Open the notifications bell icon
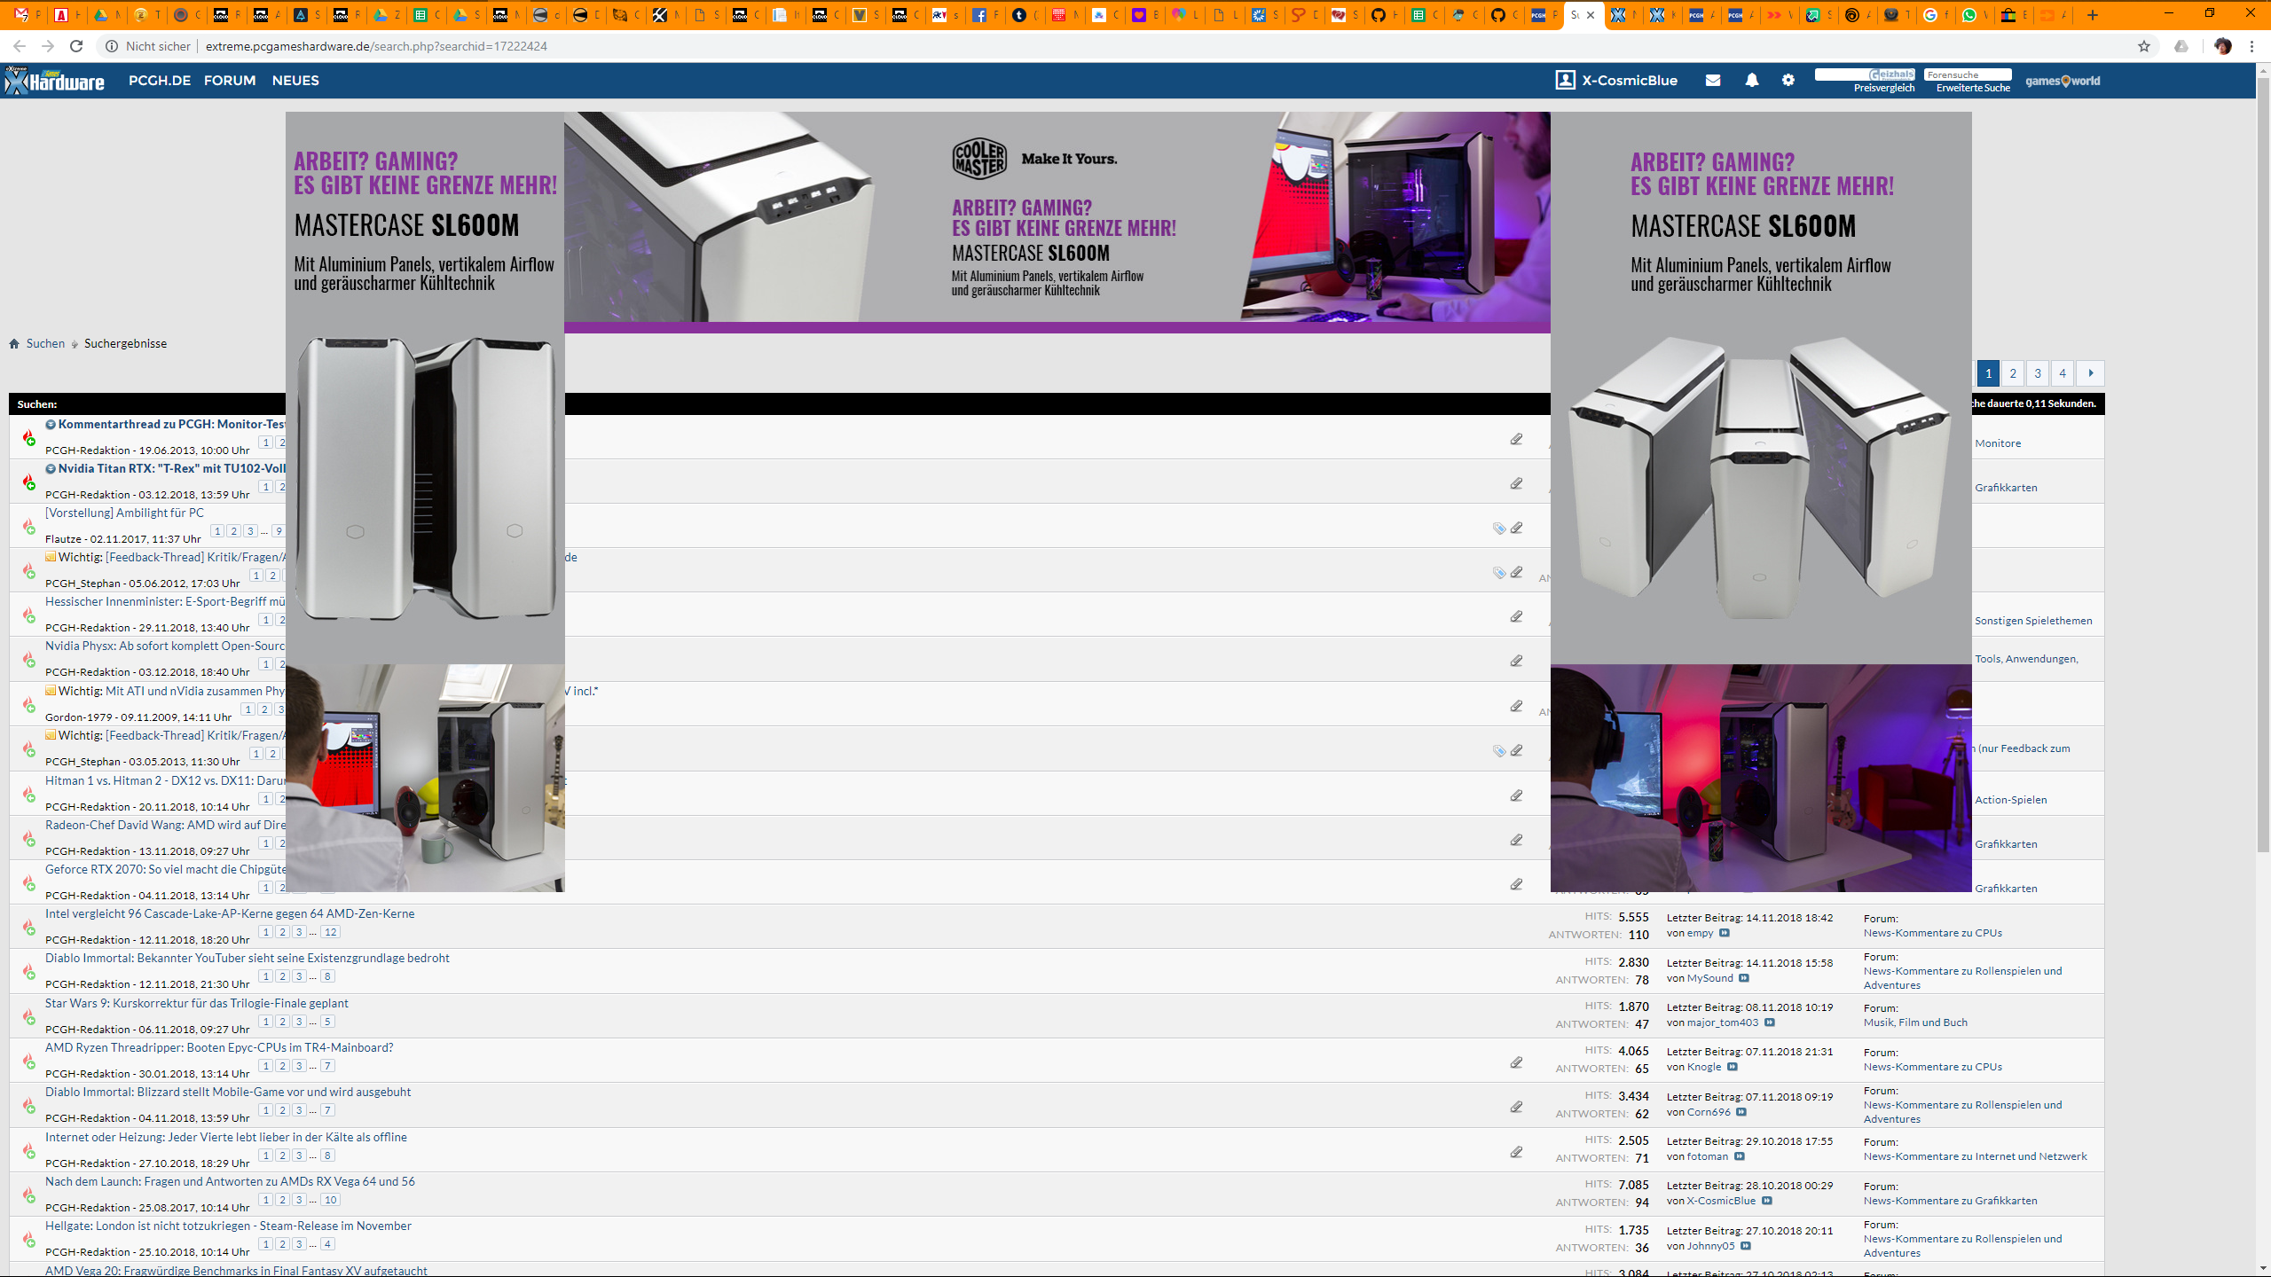 tap(1751, 80)
